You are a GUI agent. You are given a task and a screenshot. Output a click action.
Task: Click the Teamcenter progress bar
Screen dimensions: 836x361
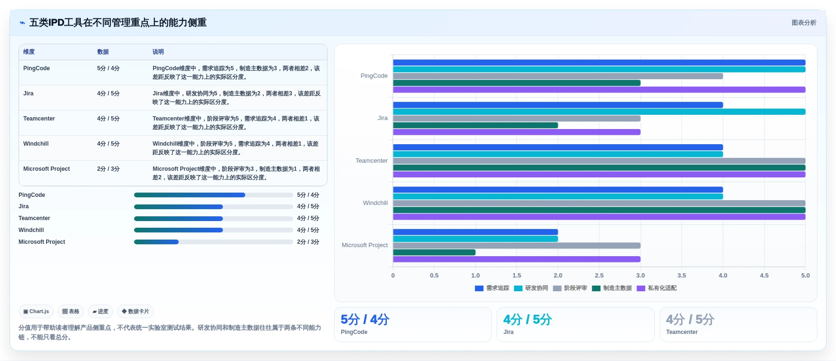(213, 219)
